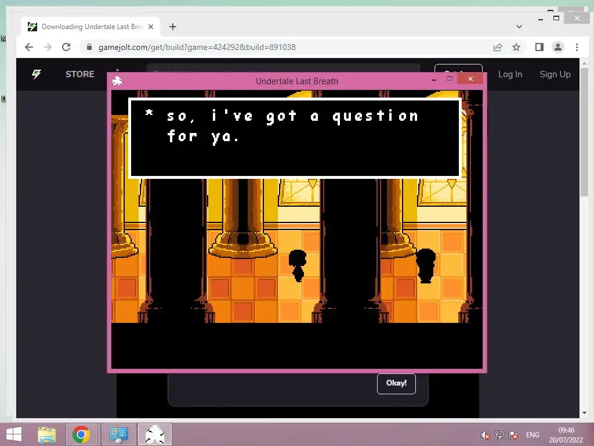Minimize the Undertale Last Breath window
Screen dimensions: 594x446
tap(434, 79)
